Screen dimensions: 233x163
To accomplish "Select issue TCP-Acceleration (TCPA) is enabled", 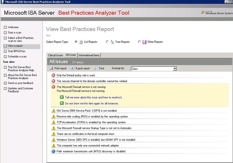I will (91, 122).
